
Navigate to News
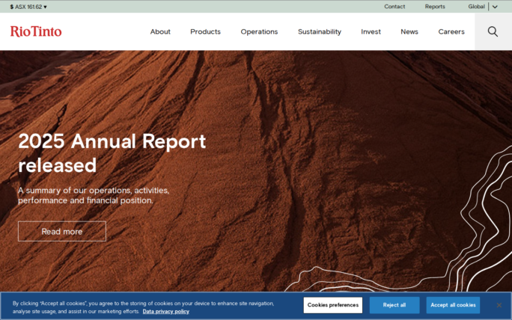click(409, 31)
